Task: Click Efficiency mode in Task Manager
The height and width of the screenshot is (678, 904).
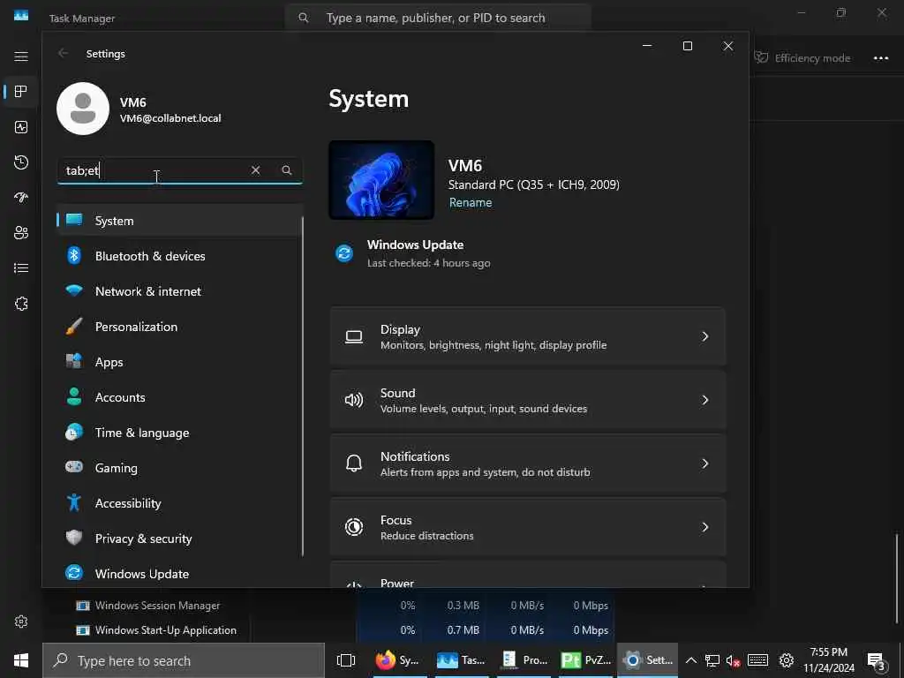Action: (x=802, y=57)
